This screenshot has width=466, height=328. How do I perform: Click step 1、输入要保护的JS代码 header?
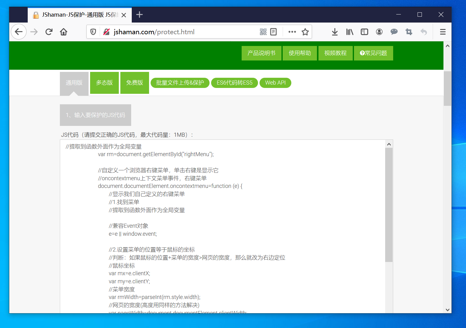coord(95,115)
